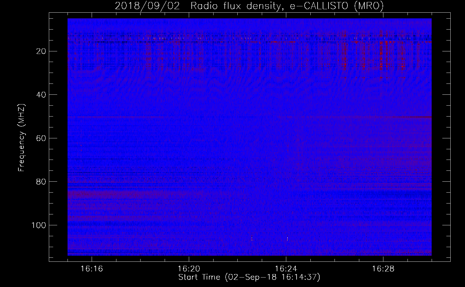Click the 40 MHz frequency tick label

click(41, 95)
